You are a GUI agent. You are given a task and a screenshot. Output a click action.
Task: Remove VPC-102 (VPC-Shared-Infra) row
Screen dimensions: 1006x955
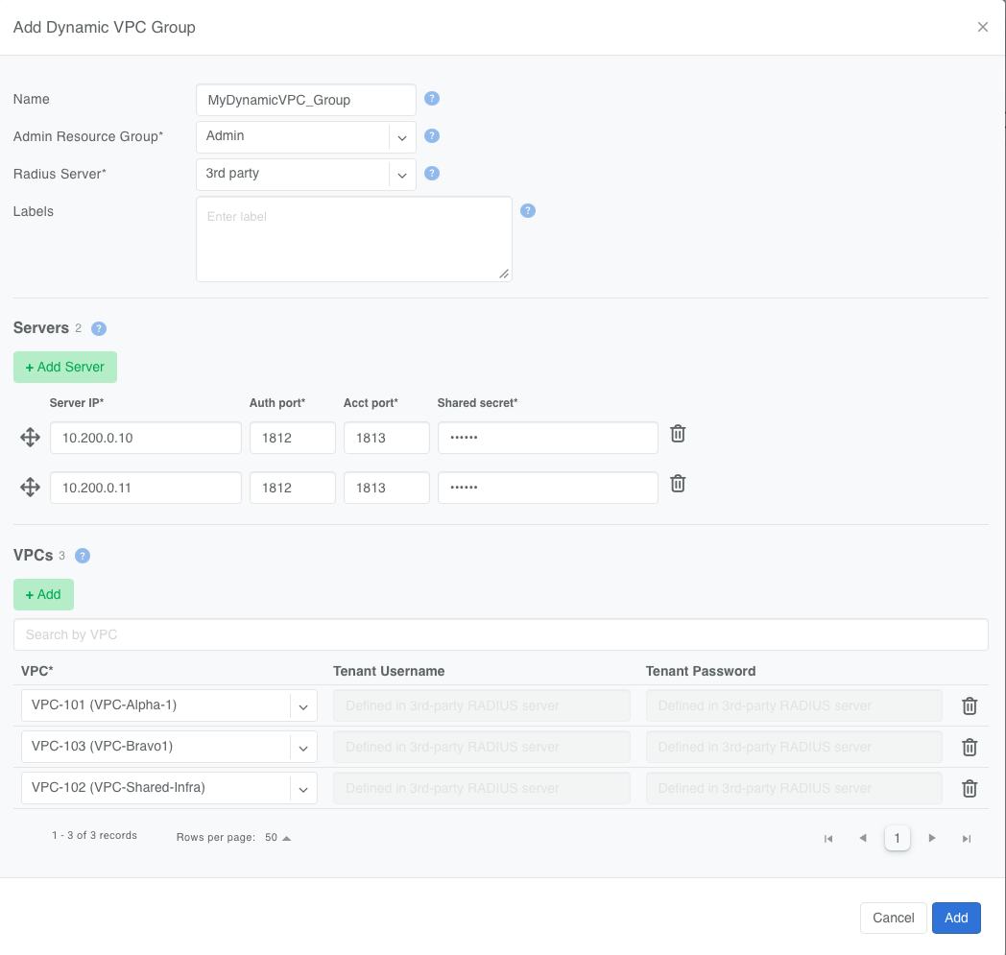click(970, 788)
